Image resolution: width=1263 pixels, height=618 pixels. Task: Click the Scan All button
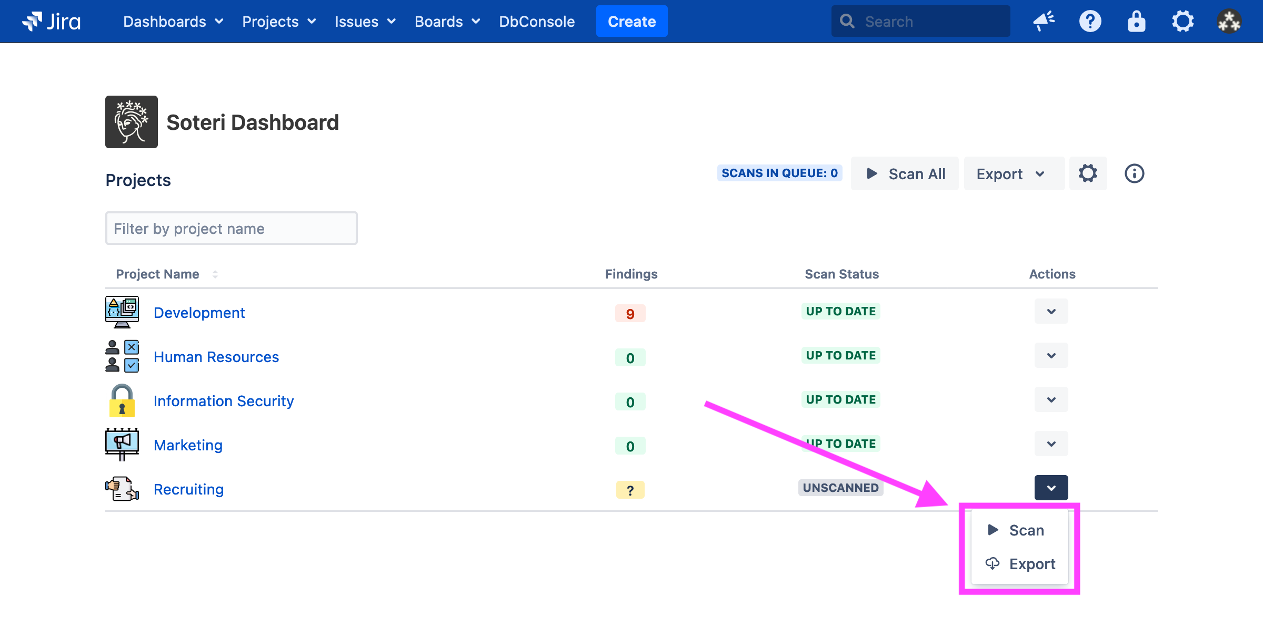coord(905,173)
